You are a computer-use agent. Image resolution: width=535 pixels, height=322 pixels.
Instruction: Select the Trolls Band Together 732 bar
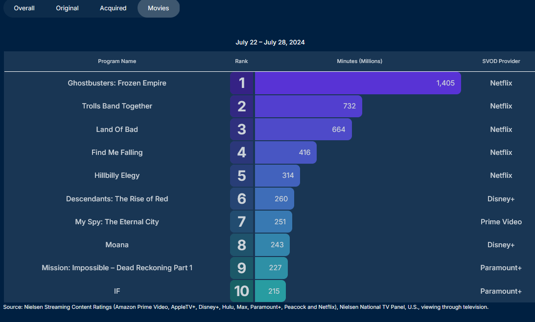(308, 106)
